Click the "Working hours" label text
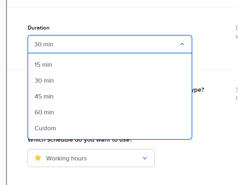The image size is (238, 185). click(66, 158)
